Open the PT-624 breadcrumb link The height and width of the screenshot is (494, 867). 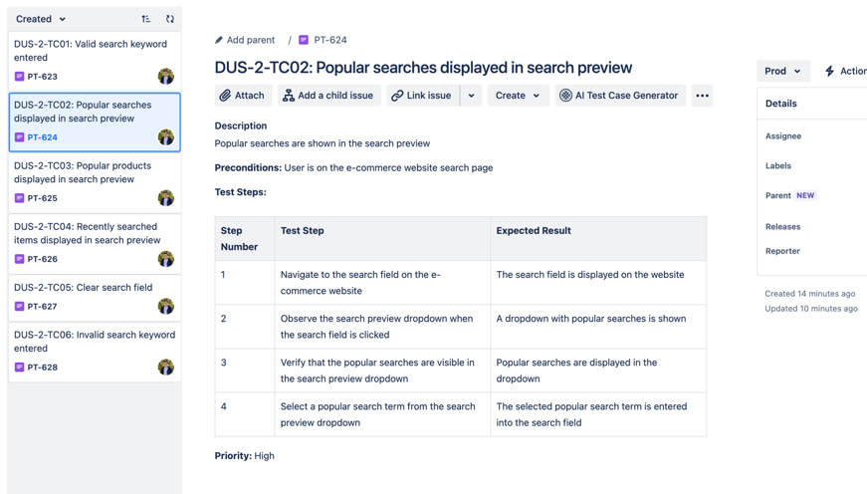coord(330,41)
